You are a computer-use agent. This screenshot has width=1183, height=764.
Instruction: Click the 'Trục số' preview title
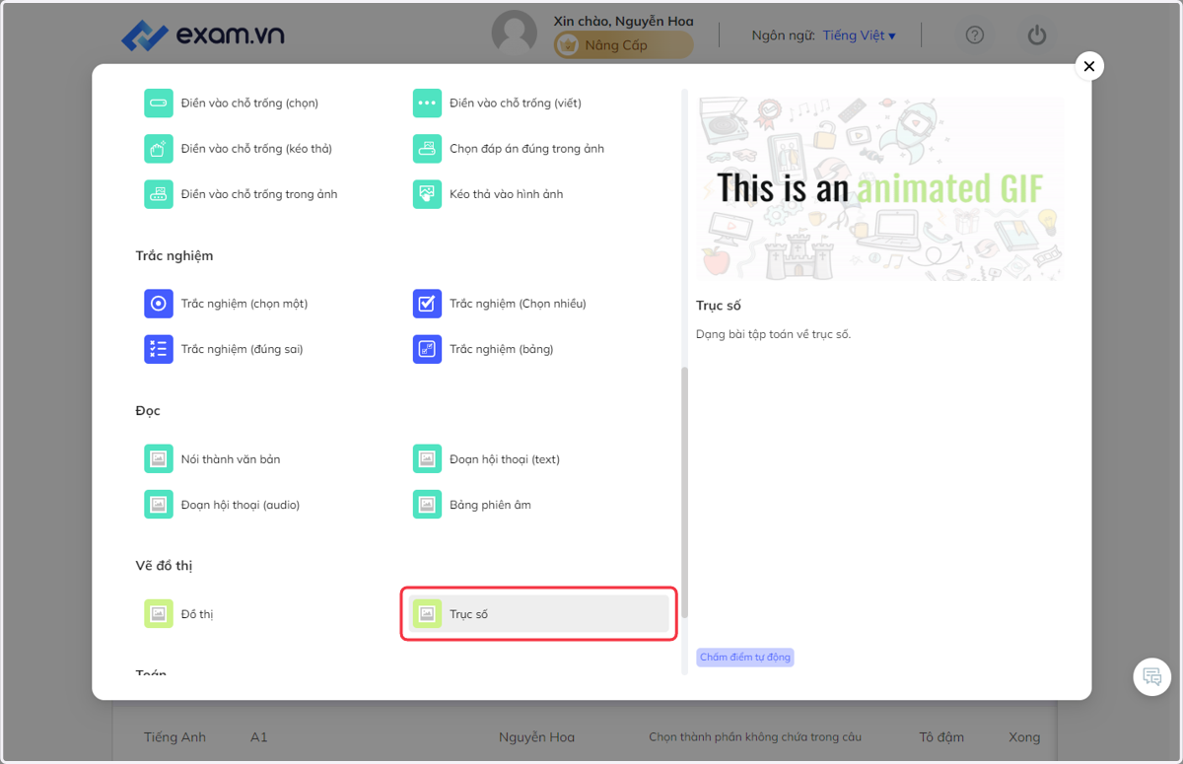coord(719,306)
